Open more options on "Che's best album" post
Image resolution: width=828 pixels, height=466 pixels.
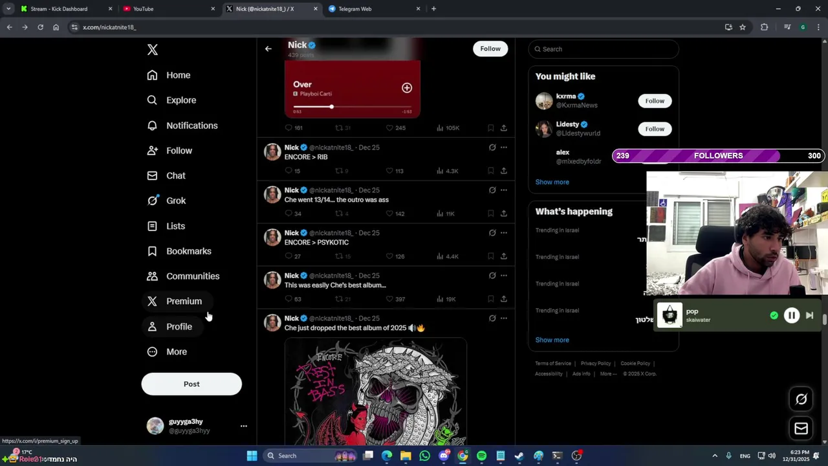[503, 276]
